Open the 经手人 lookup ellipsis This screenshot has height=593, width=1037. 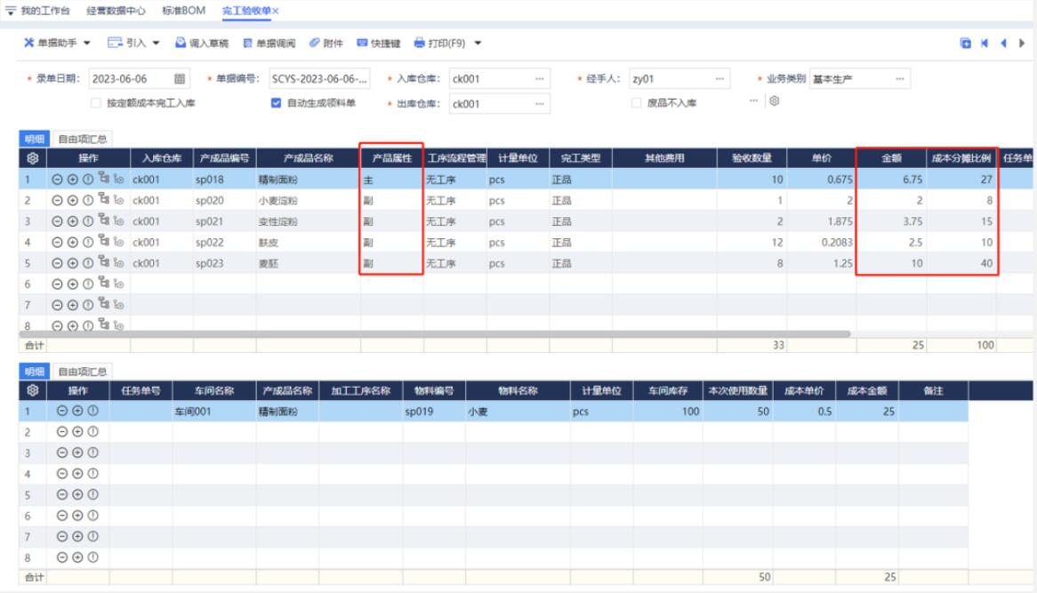tap(719, 78)
